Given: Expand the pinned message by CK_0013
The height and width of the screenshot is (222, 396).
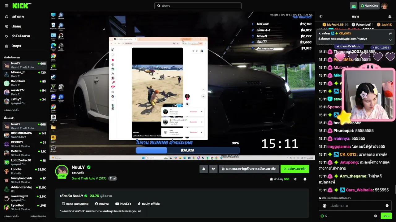Looking at the screenshot, I should 390,40.
